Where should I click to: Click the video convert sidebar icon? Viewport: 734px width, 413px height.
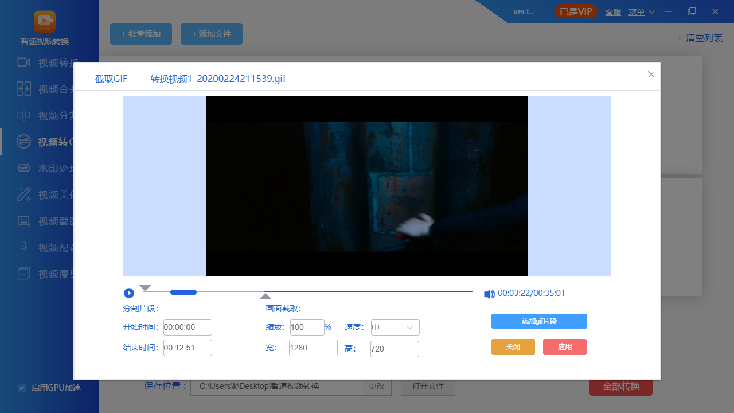pos(24,62)
